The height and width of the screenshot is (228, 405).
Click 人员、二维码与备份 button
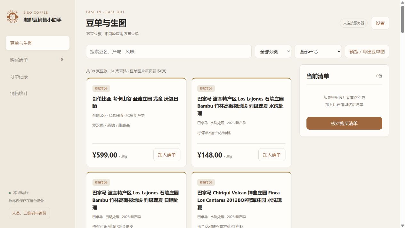click(x=29, y=213)
